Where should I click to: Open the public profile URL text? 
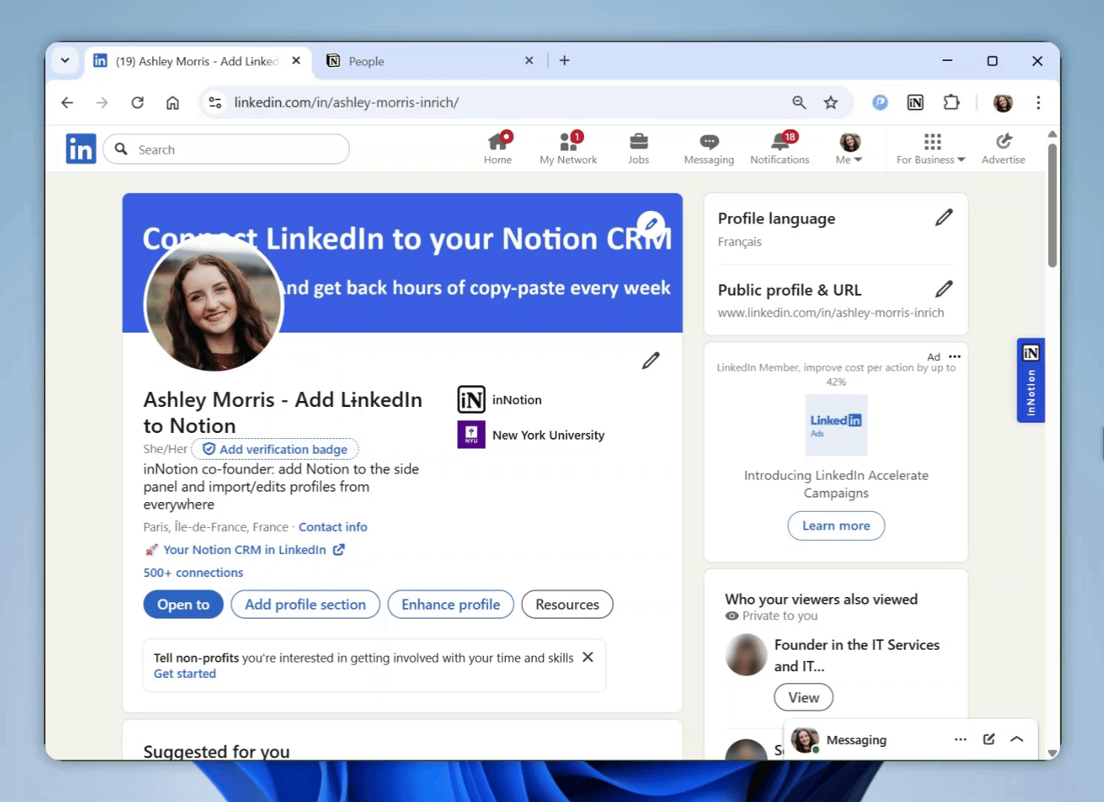(x=831, y=313)
